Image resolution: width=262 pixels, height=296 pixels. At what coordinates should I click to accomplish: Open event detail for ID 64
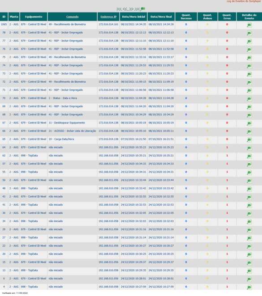249,148
